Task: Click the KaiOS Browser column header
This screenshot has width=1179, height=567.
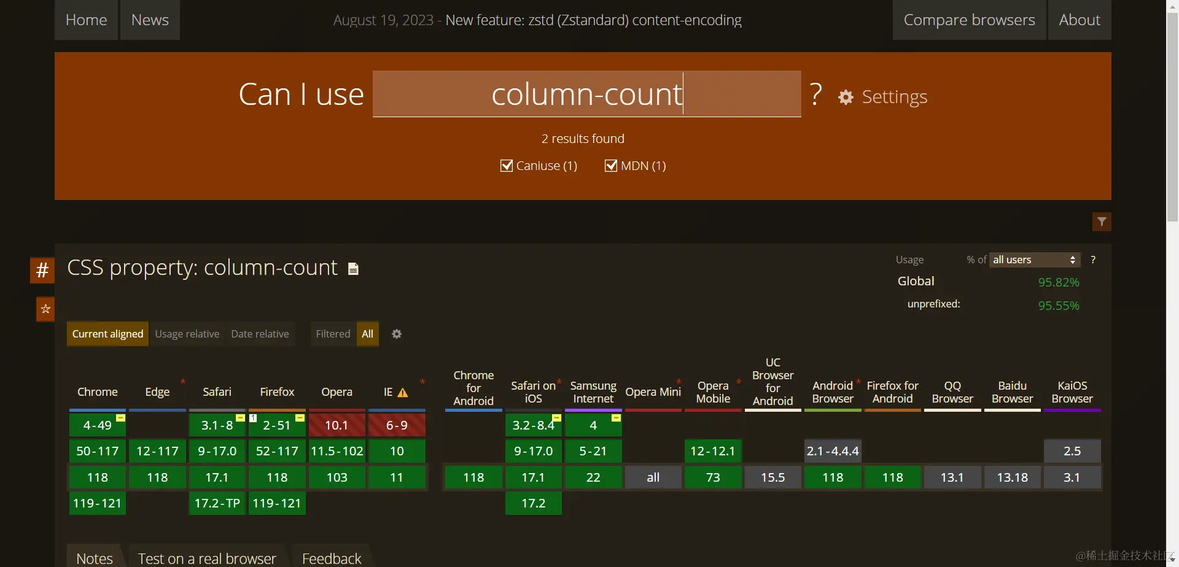Action: click(x=1072, y=392)
